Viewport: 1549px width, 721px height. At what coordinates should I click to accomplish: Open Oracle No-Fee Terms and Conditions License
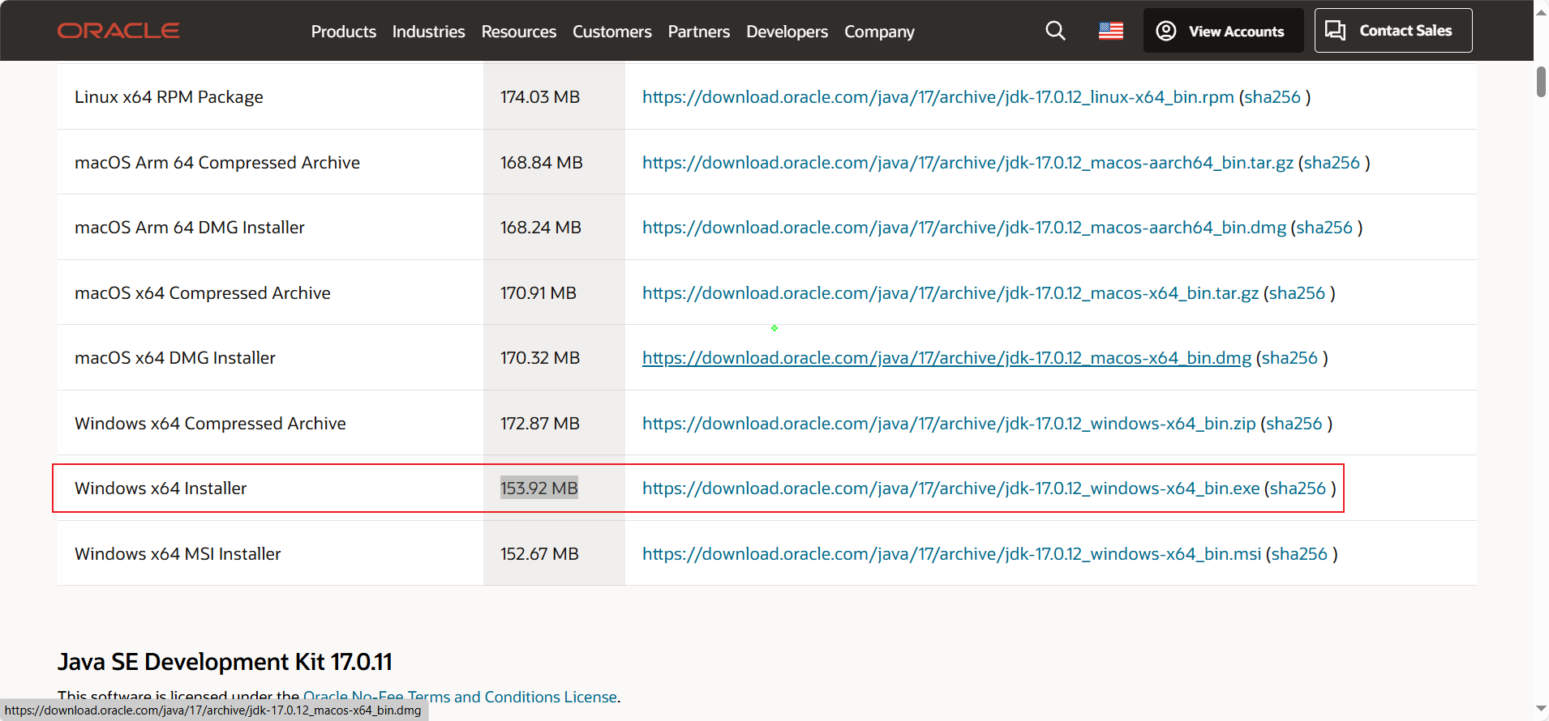pyautogui.click(x=460, y=697)
